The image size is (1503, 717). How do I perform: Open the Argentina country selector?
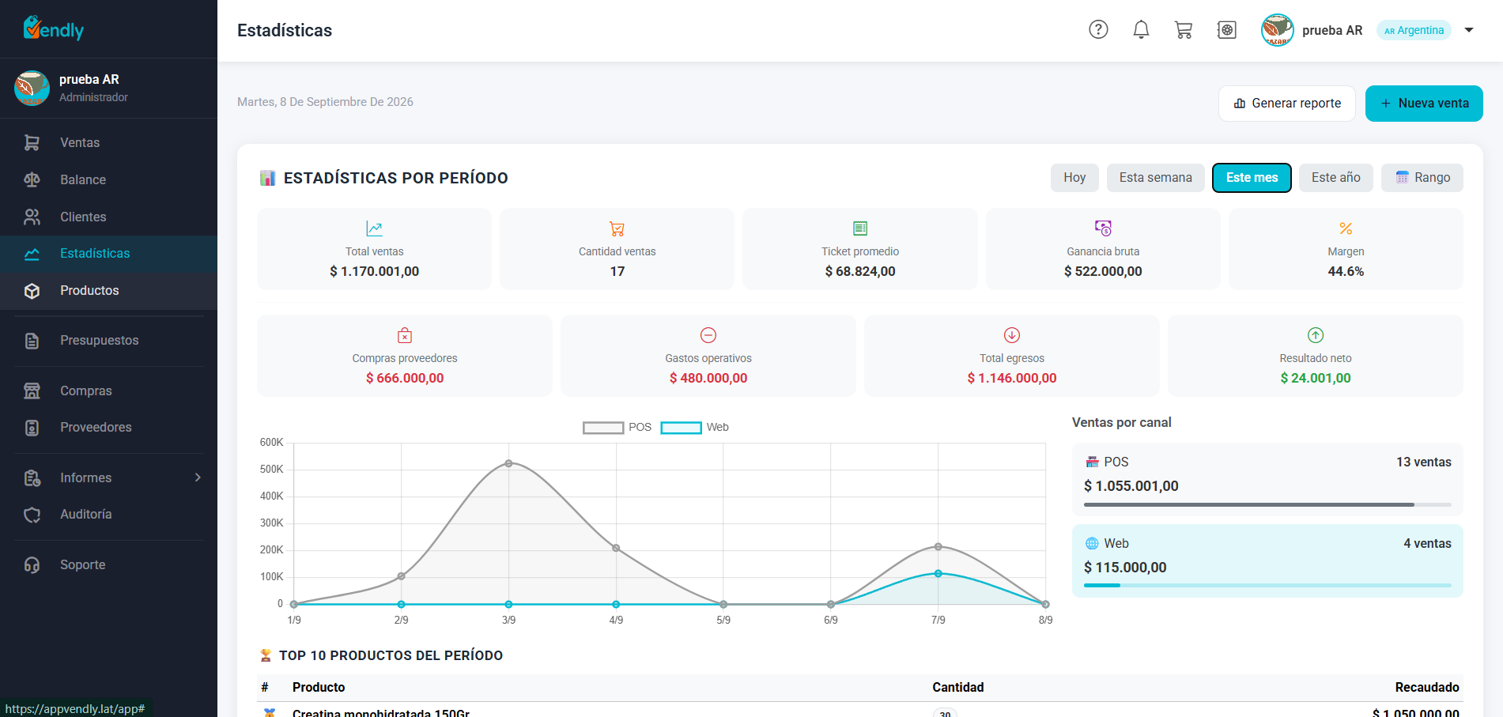coord(1414,30)
